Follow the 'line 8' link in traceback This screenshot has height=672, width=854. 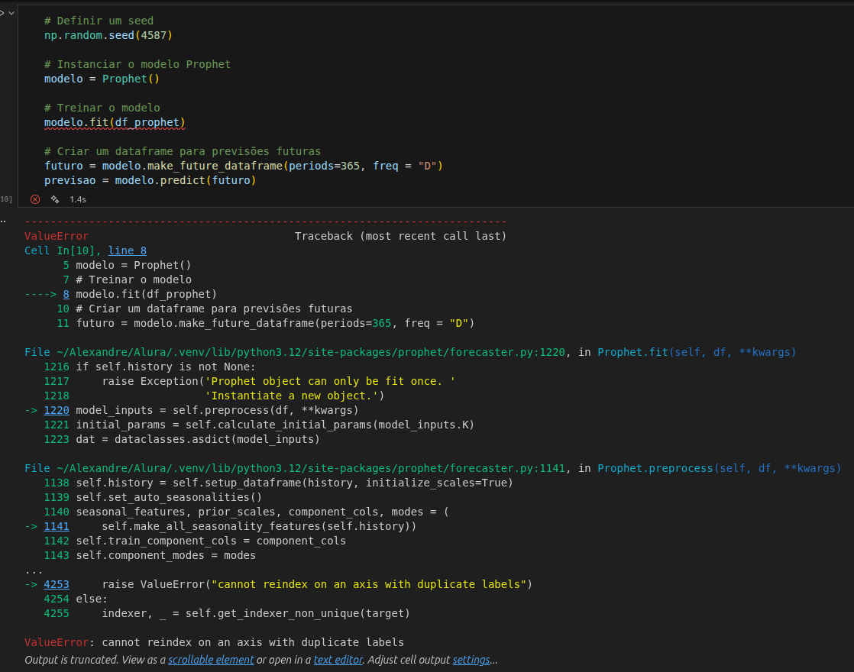click(x=127, y=250)
